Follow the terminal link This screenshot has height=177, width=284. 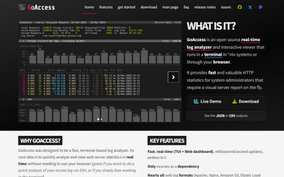tap(213, 55)
